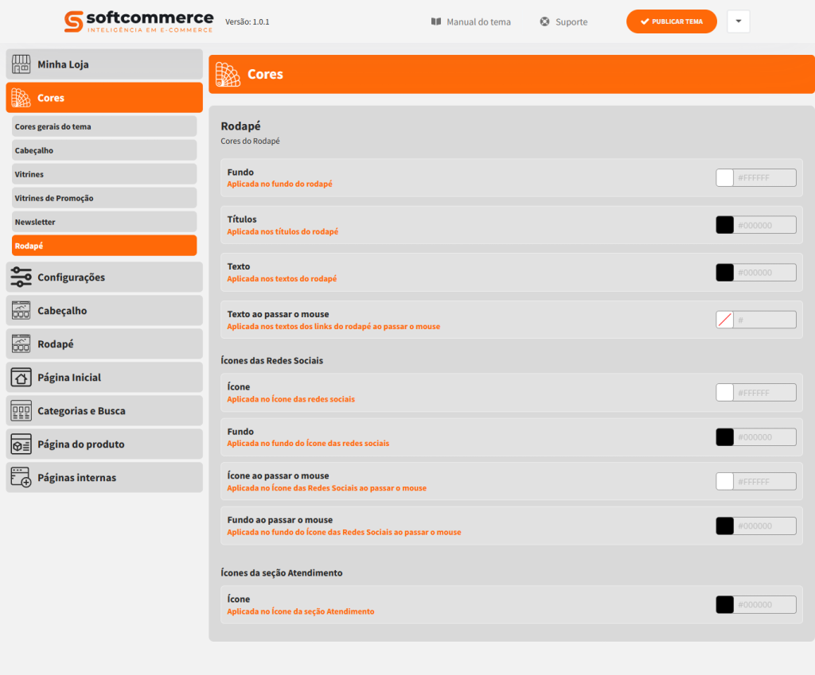Open the white social Ícone color swatch
This screenshot has height=675, width=815.
[x=724, y=393]
